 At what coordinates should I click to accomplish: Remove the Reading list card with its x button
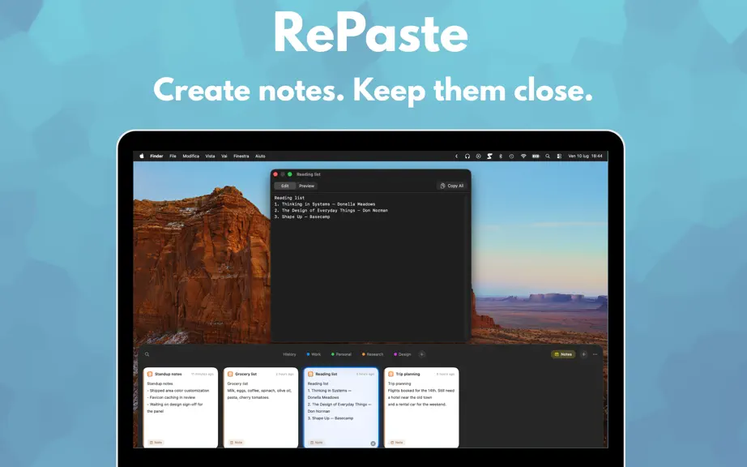click(x=373, y=443)
